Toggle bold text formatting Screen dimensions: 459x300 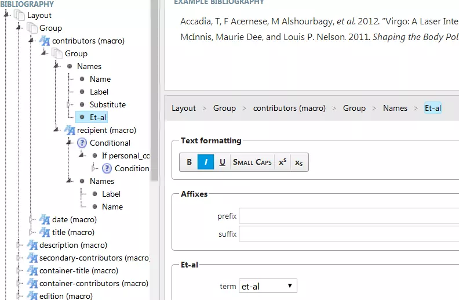pyautogui.click(x=189, y=162)
